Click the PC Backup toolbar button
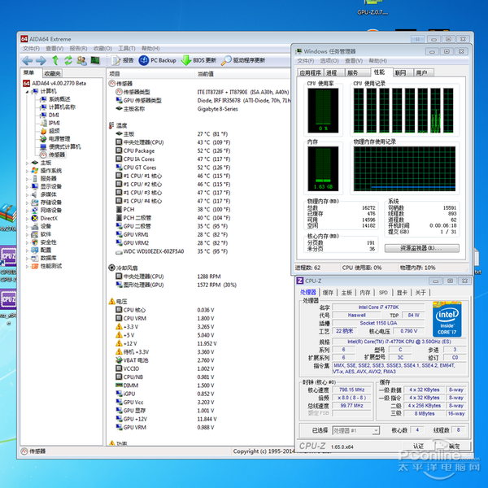The height and width of the screenshot is (488, 488). [x=158, y=60]
